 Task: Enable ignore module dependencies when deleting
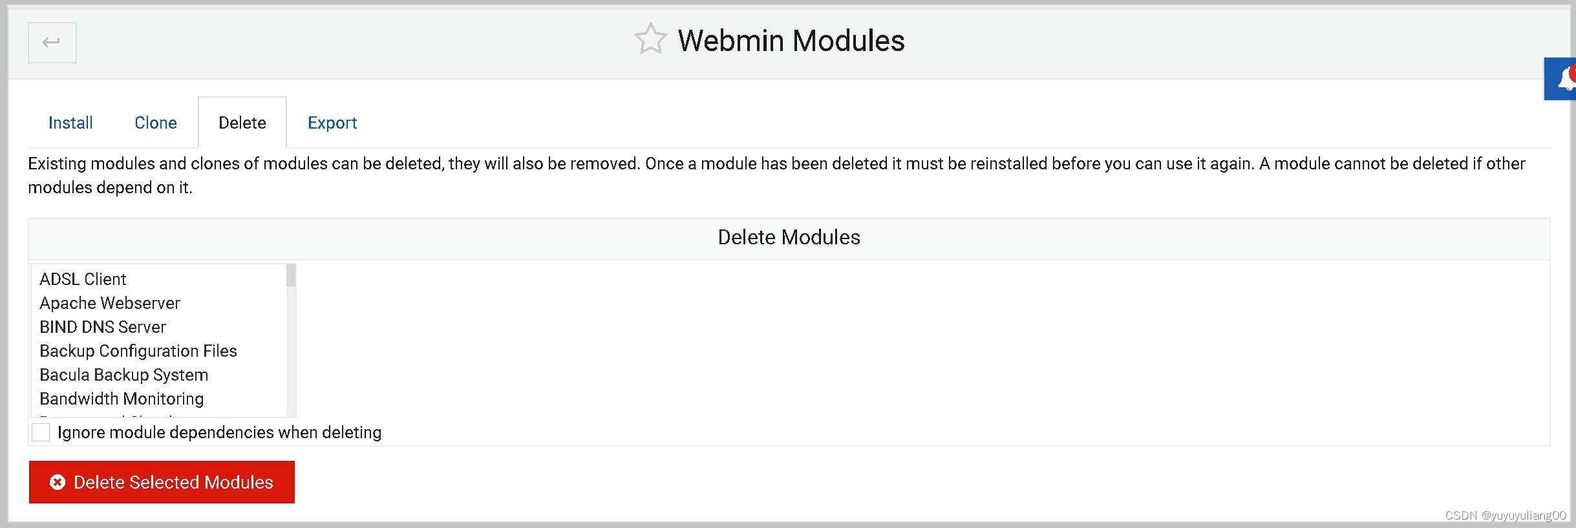[40, 432]
